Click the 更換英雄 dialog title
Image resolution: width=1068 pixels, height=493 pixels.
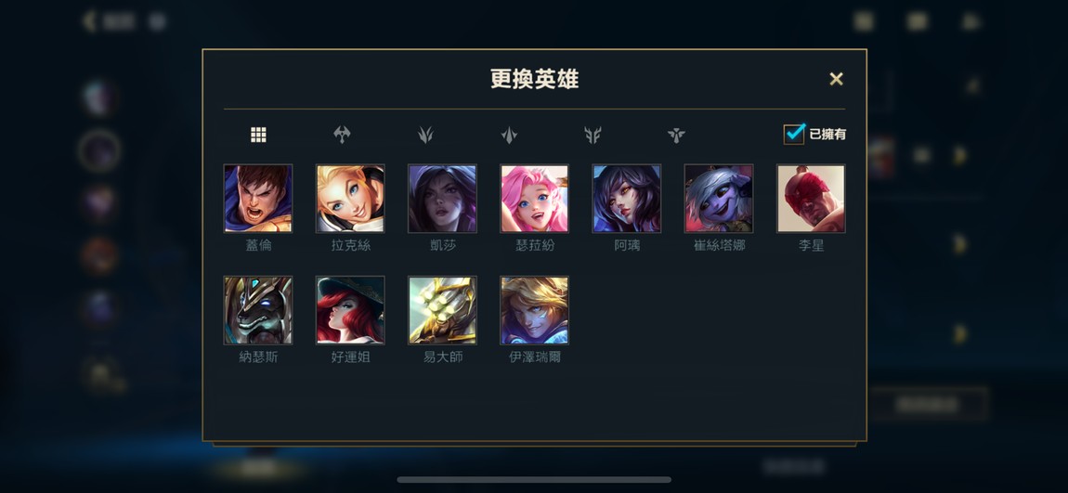[535, 79]
